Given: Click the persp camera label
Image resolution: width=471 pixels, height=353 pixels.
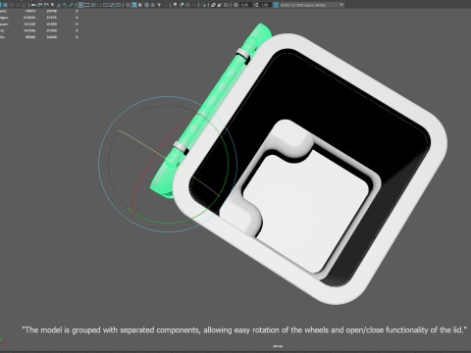Looking at the screenshot, I should point(278,346).
